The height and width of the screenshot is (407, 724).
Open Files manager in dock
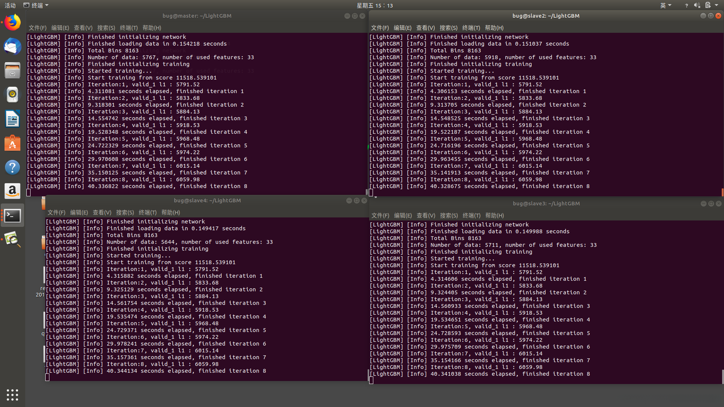(x=12, y=70)
